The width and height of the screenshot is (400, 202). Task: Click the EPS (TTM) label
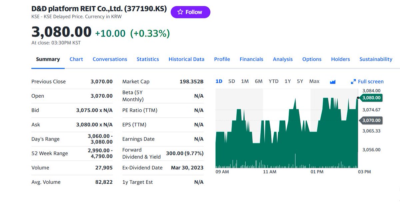[134, 125]
